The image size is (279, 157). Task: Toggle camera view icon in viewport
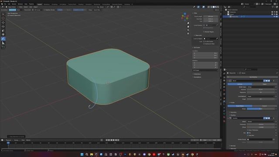[188, 30]
